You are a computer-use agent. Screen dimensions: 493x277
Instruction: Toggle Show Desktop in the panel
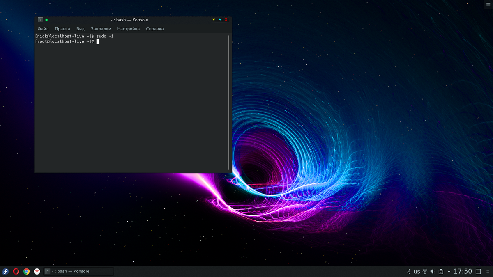coord(478,271)
